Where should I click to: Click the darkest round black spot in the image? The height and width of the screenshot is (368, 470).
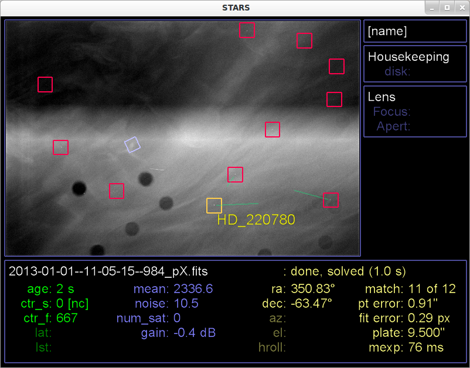pos(78,188)
